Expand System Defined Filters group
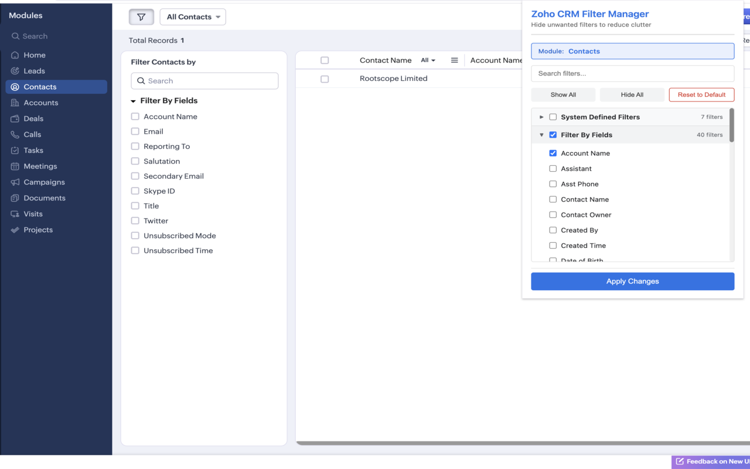The width and height of the screenshot is (750, 469). (x=541, y=117)
